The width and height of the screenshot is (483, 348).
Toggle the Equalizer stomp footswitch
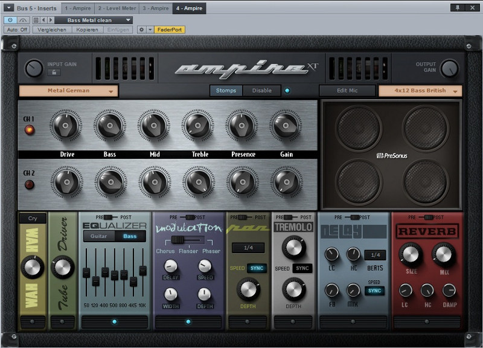(x=115, y=322)
